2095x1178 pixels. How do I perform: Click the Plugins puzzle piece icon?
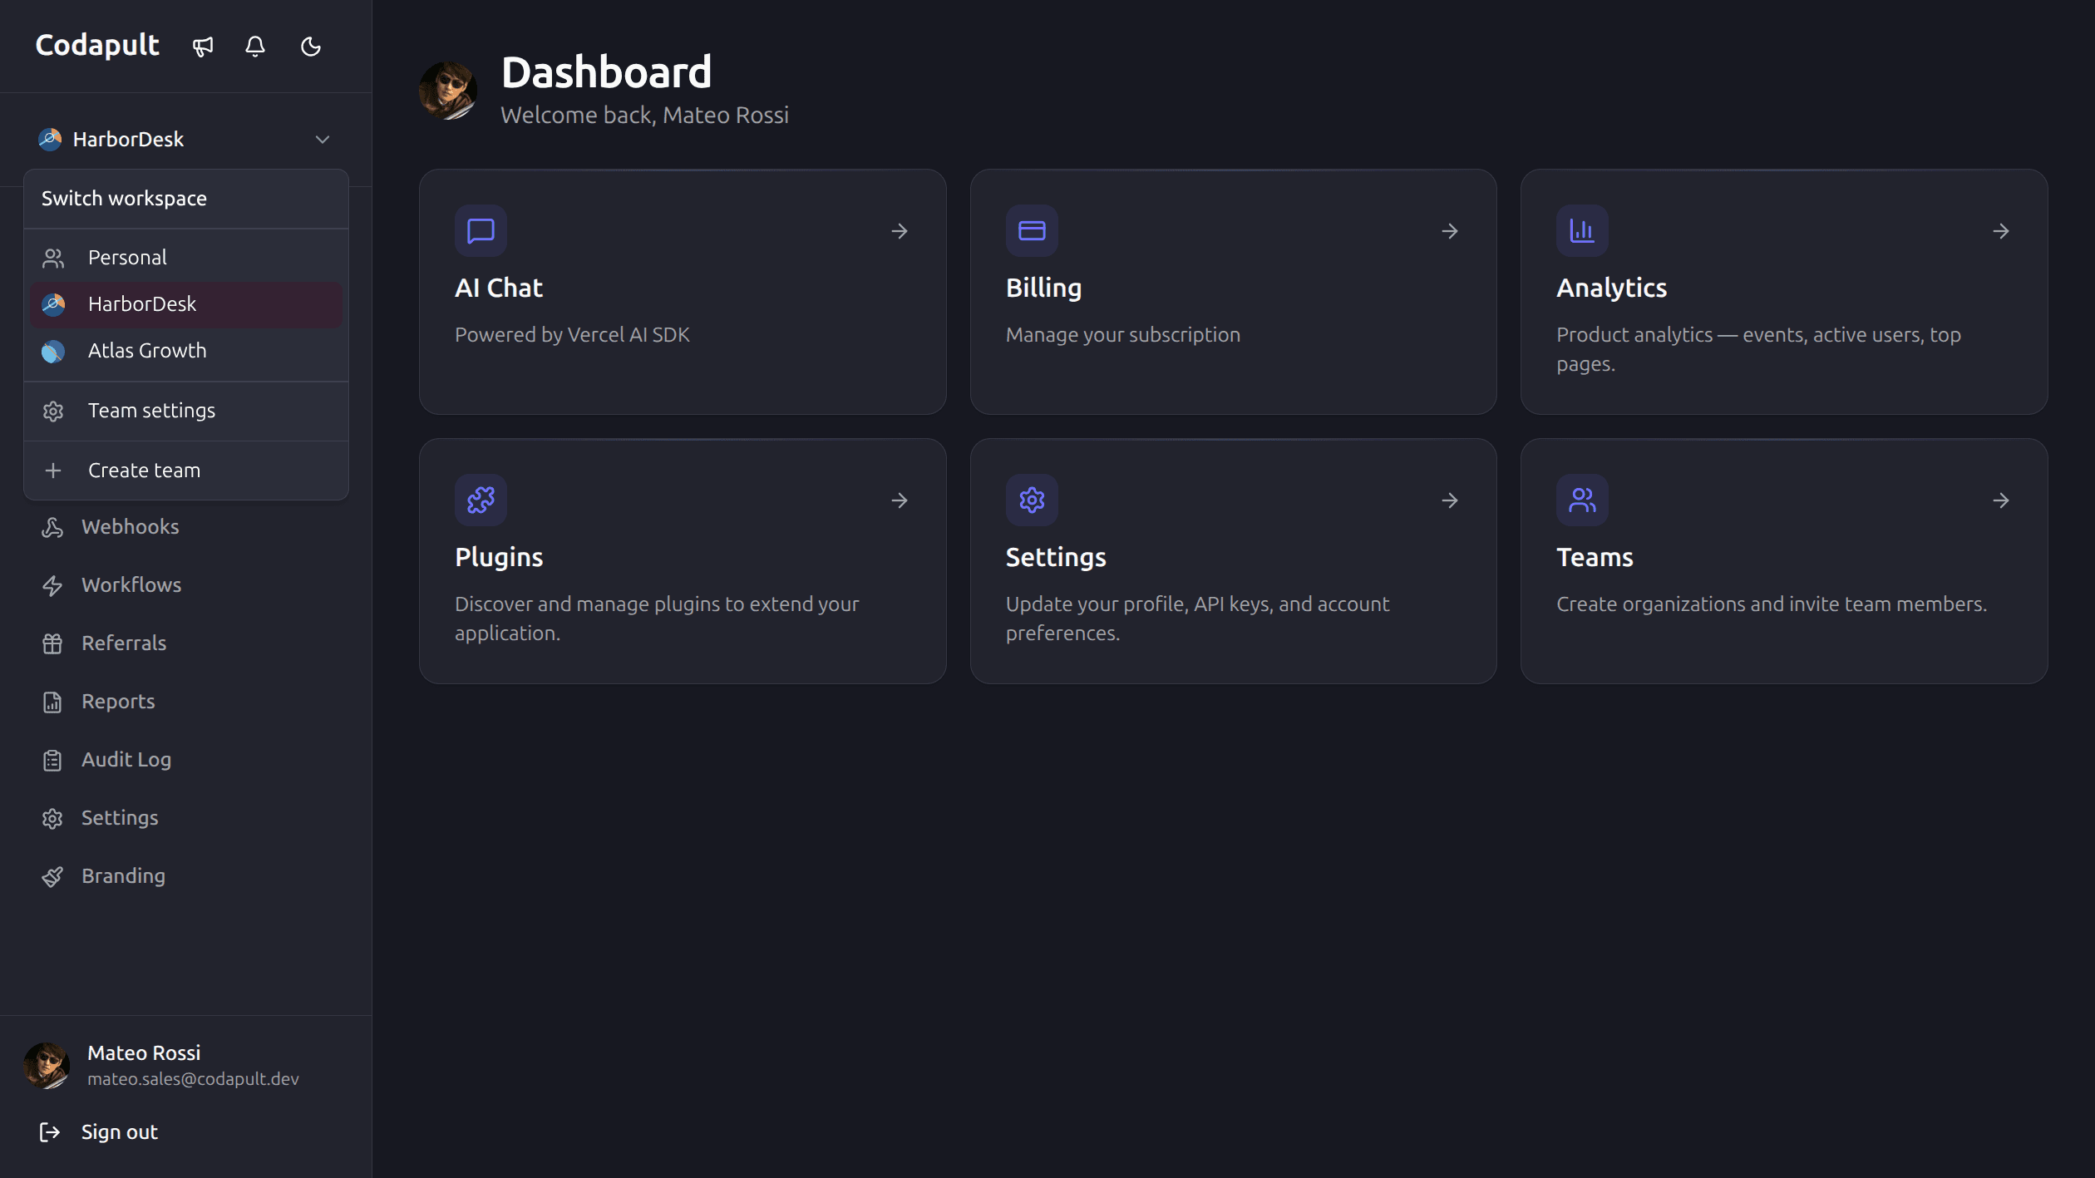coord(481,500)
